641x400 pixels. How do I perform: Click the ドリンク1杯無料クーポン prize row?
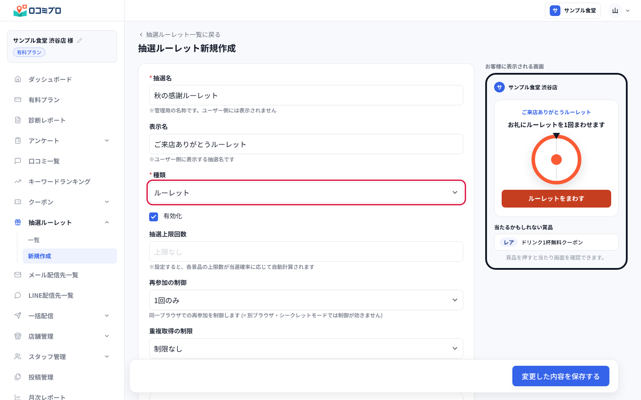point(556,242)
